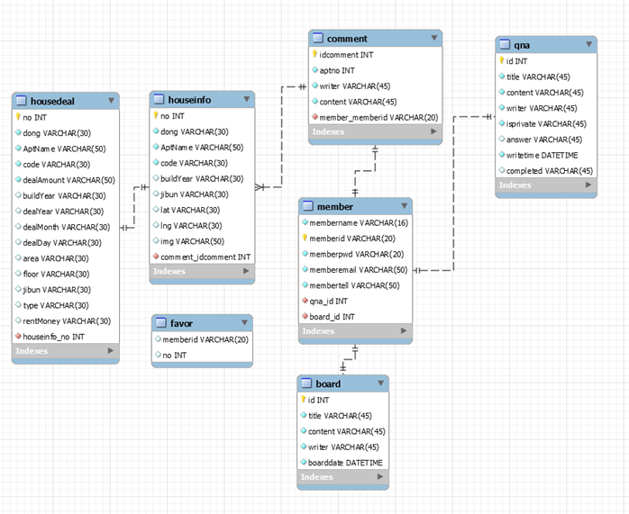Expand Indexes section of housedeal table
Image resolution: width=629 pixels, height=514 pixels.
110,350
